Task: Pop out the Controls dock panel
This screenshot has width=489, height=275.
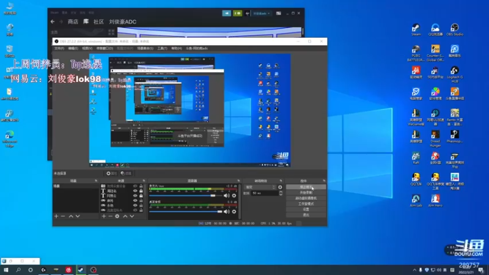Action: tap(324, 181)
